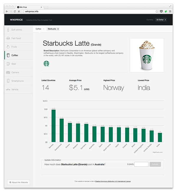Click the Highcharts.com credit link
Image resolution: width=177 pixels, height=192 pixels.
(158, 152)
